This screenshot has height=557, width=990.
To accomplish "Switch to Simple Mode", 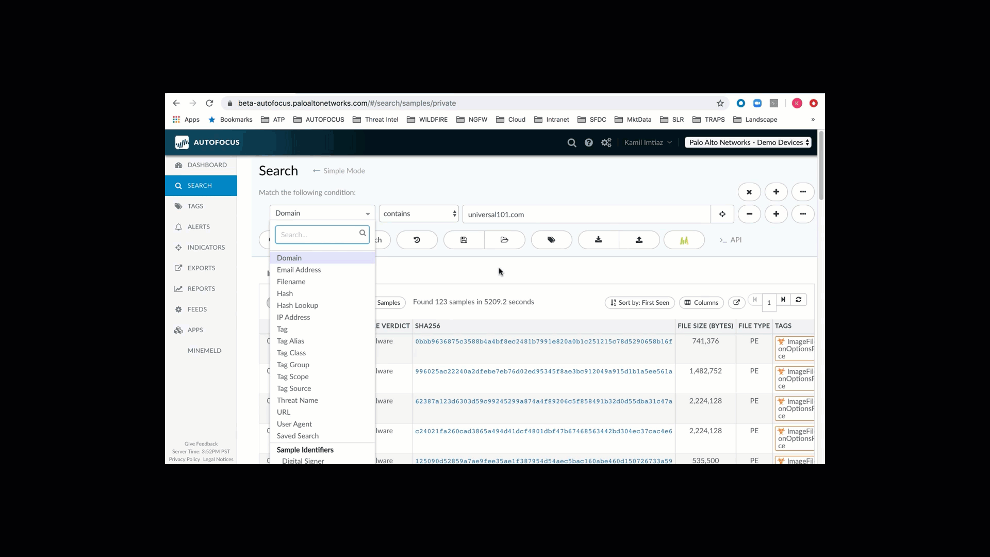I will (339, 171).
